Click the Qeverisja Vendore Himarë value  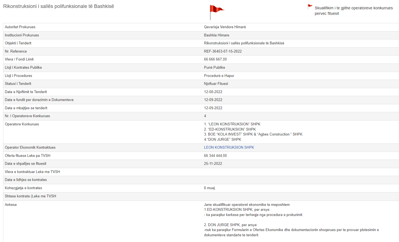pyautogui.click(x=225, y=27)
